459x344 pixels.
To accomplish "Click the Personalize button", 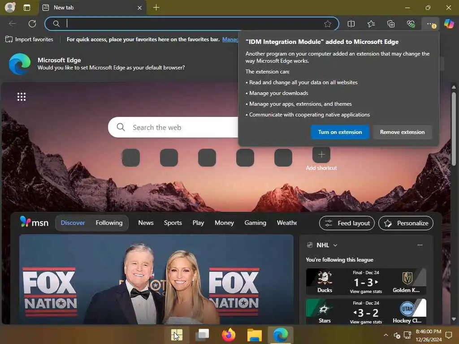I will (406, 223).
